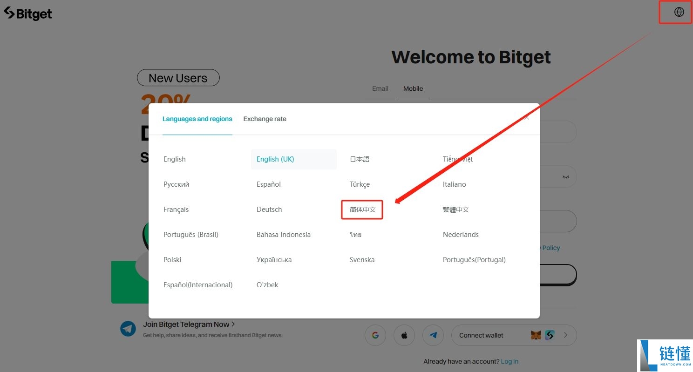Choose Tiếng Việt language
The image size is (693, 372).
coord(458,159)
